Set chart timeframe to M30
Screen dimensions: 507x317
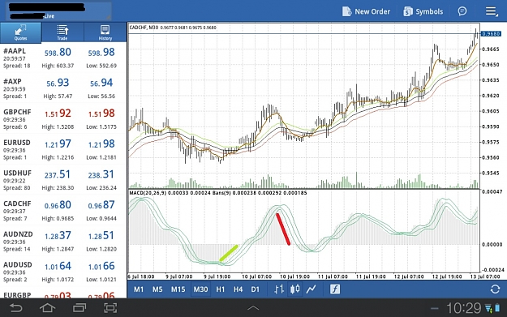(200, 289)
